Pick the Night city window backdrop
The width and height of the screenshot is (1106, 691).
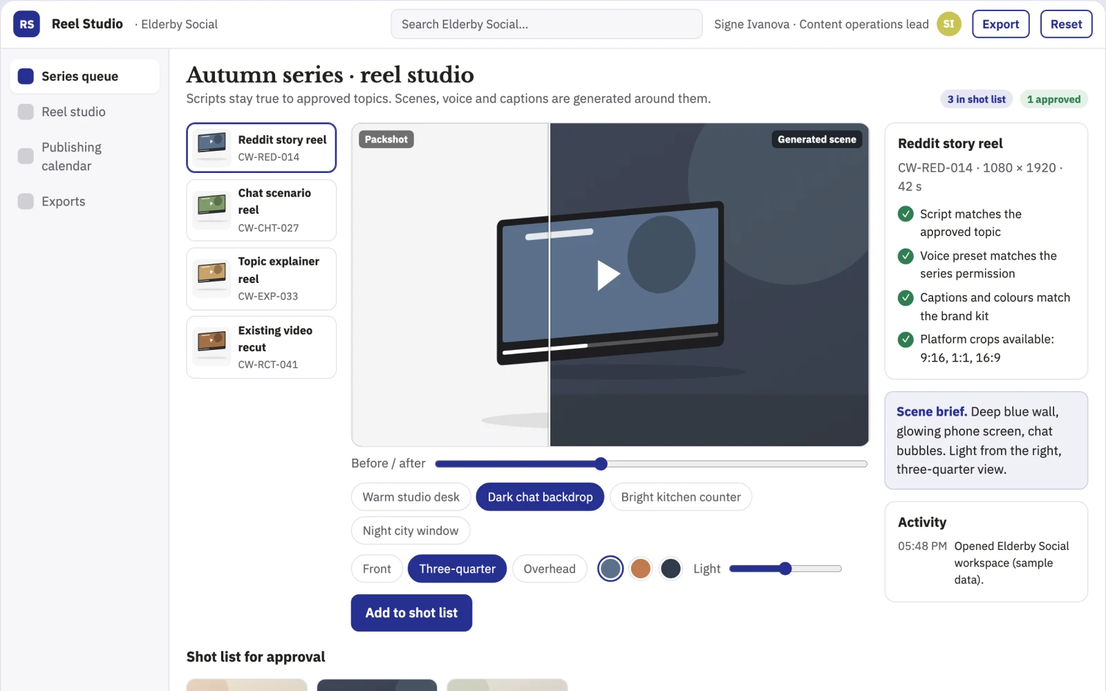pos(411,531)
